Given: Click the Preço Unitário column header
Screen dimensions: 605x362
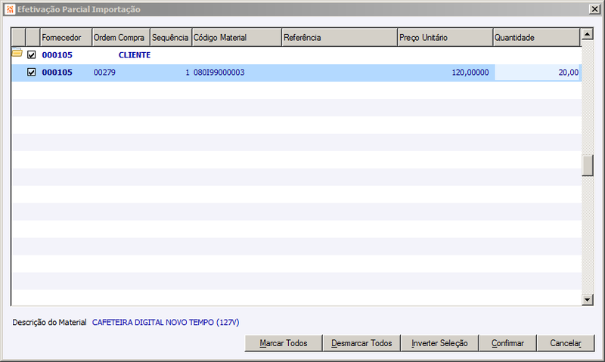Looking at the screenshot, I should tap(445, 37).
